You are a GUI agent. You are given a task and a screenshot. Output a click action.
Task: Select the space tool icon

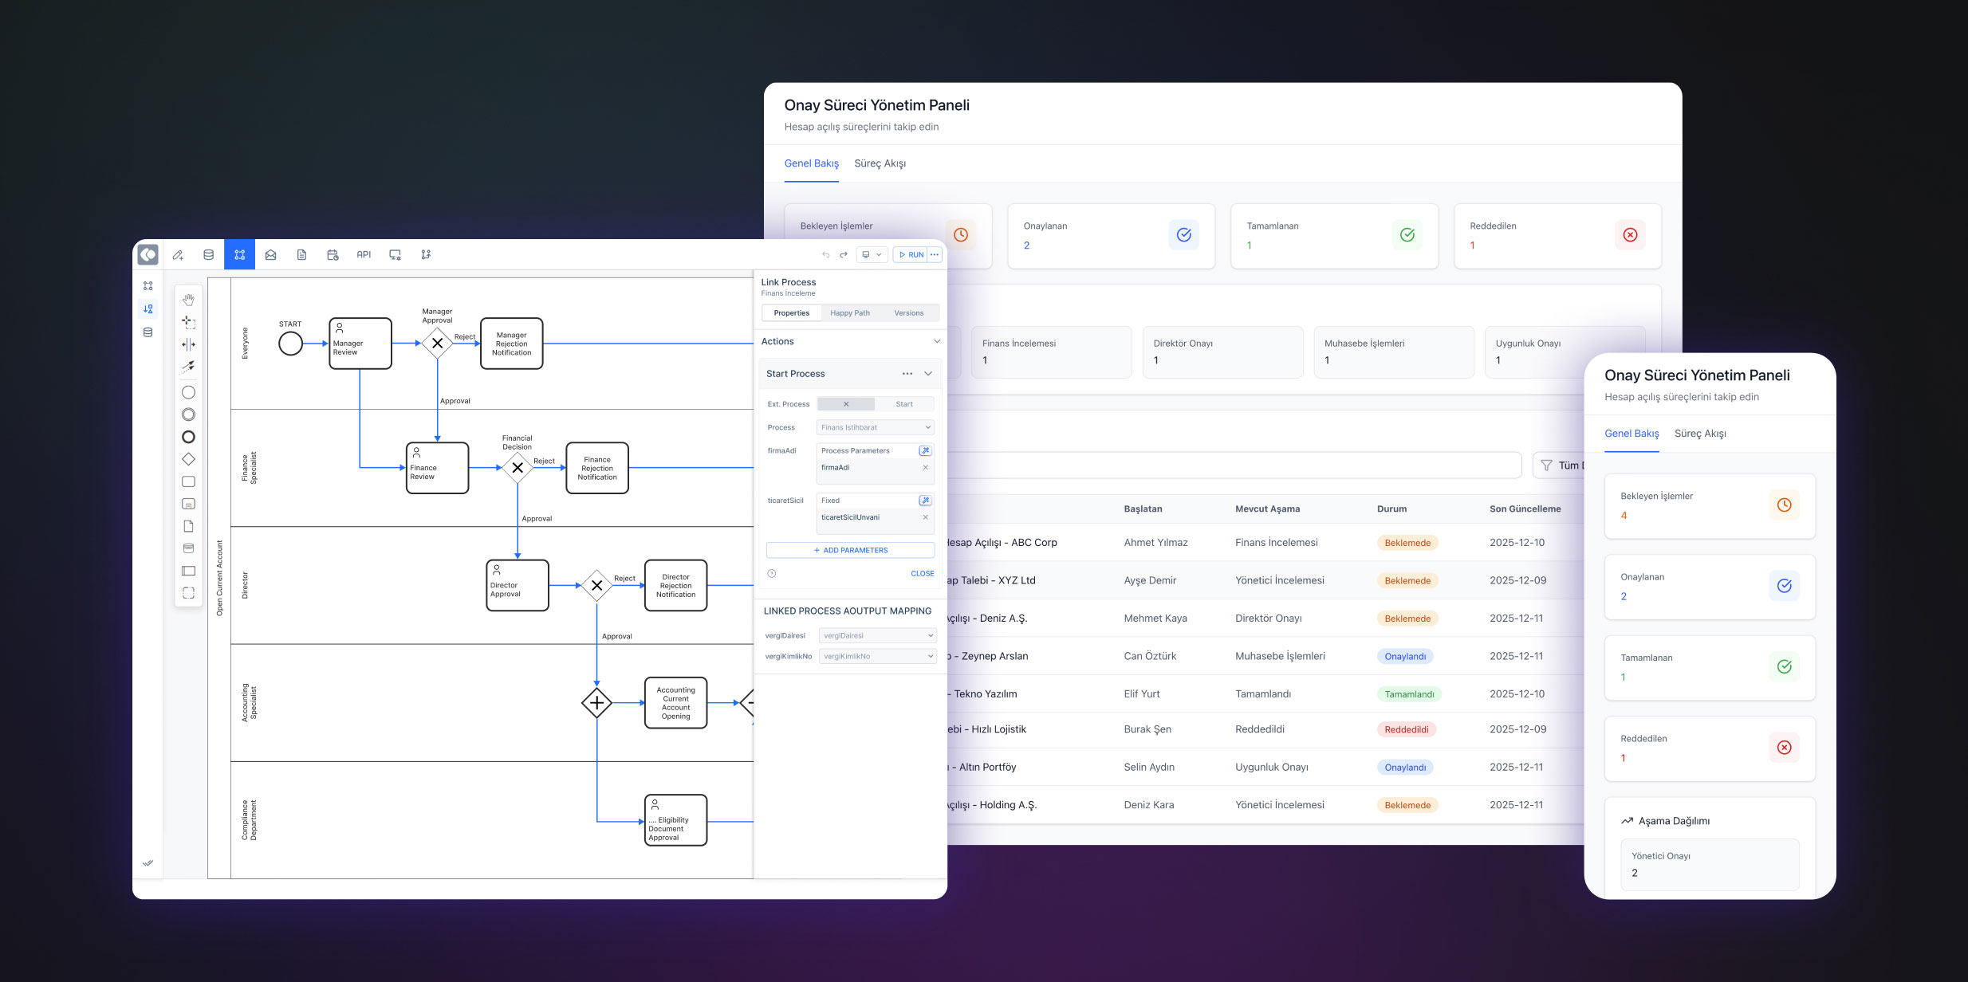(x=188, y=344)
